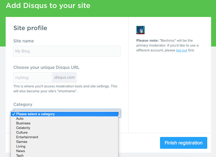Click the Beshiros robot avatar image
The image size is (216, 157).
(140, 30)
